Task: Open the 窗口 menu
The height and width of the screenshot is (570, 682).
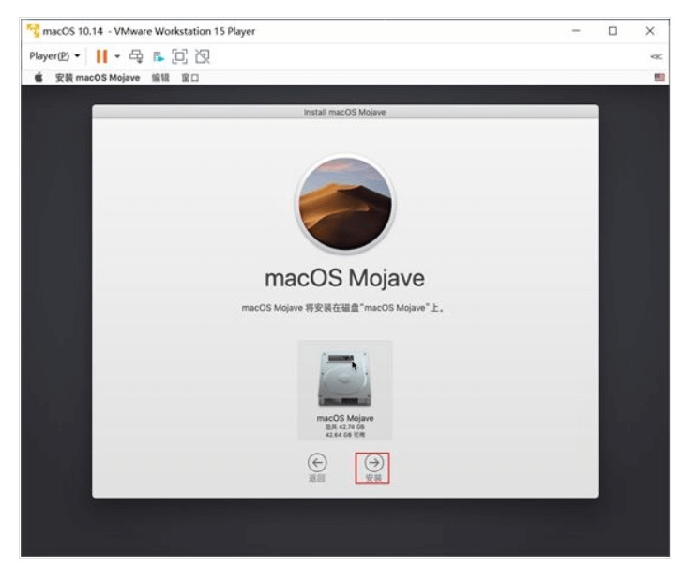Action: tap(189, 78)
